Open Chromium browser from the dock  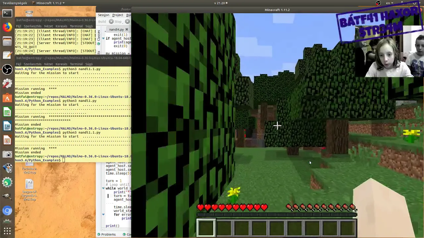point(7,211)
